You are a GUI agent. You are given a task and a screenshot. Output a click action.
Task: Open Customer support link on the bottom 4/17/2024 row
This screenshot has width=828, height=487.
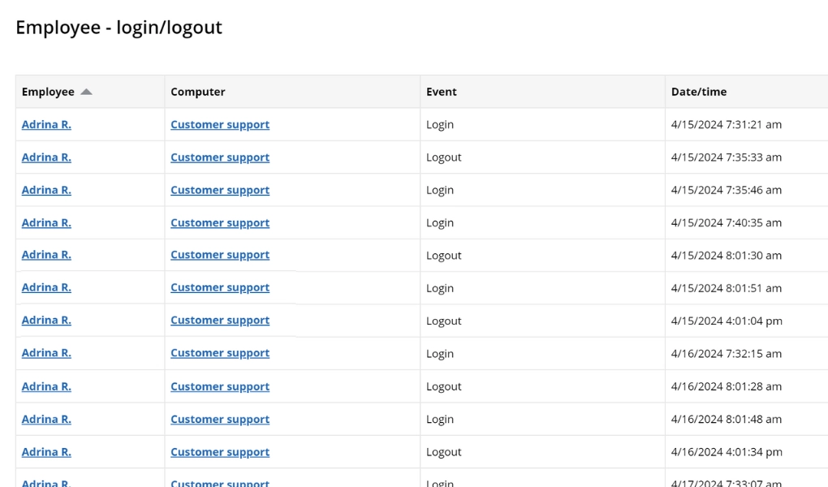[x=219, y=482]
